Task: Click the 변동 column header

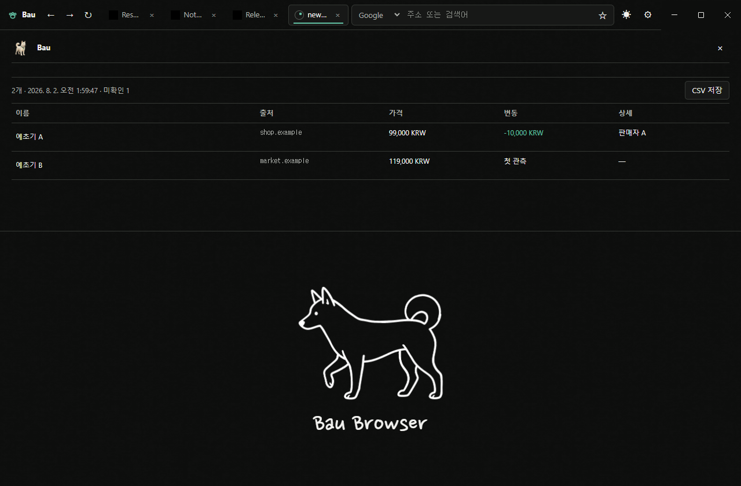Action: point(511,113)
